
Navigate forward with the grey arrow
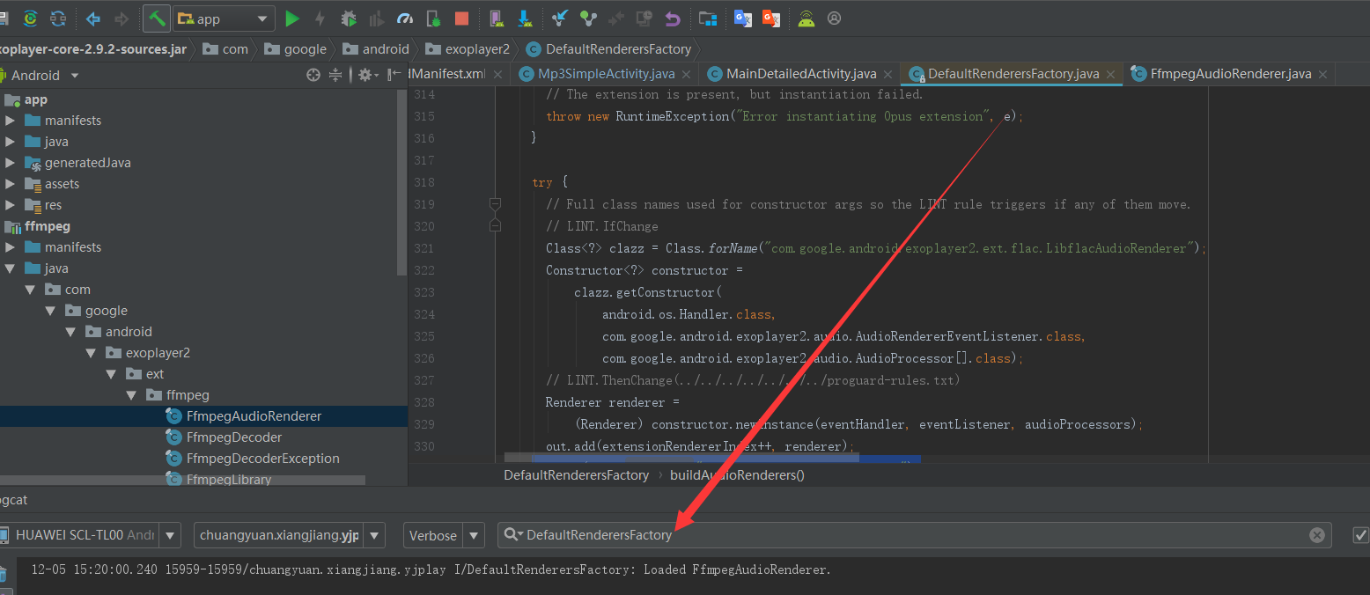pyautogui.click(x=122, y=18)
